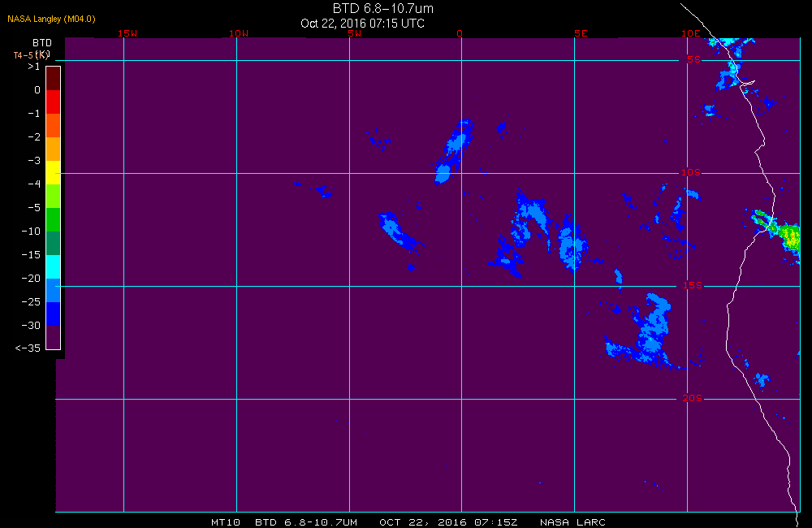The height and width of the screenshot is (528, 812).
Task: Click the '-15' legend value
Action: point(31,255)
